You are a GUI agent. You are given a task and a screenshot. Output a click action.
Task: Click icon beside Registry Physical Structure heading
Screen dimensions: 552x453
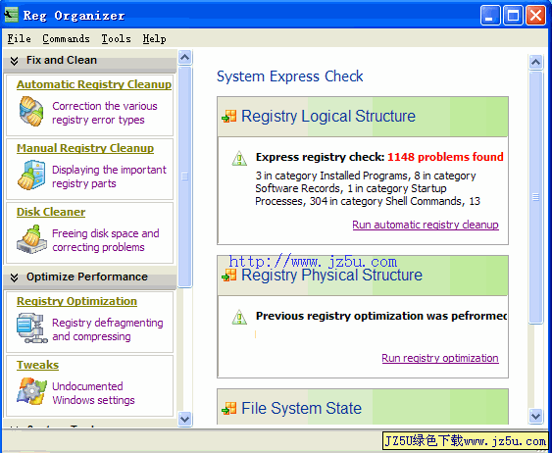[x=229, y=275]
